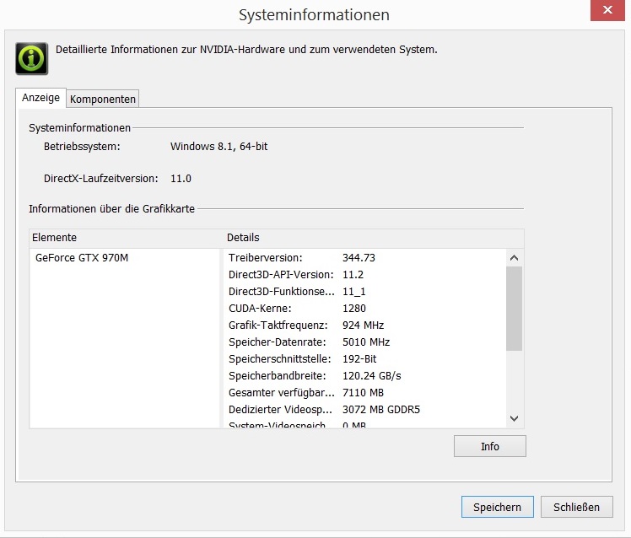Image resolution: width=631 pixels, height=538 pixels.
Task: Click the details list scroll-down arrow
Action: coord(514,418)
